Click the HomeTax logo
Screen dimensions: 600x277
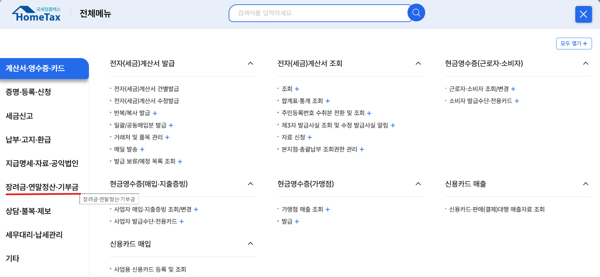pyautogui.click(x=36, y=14)
